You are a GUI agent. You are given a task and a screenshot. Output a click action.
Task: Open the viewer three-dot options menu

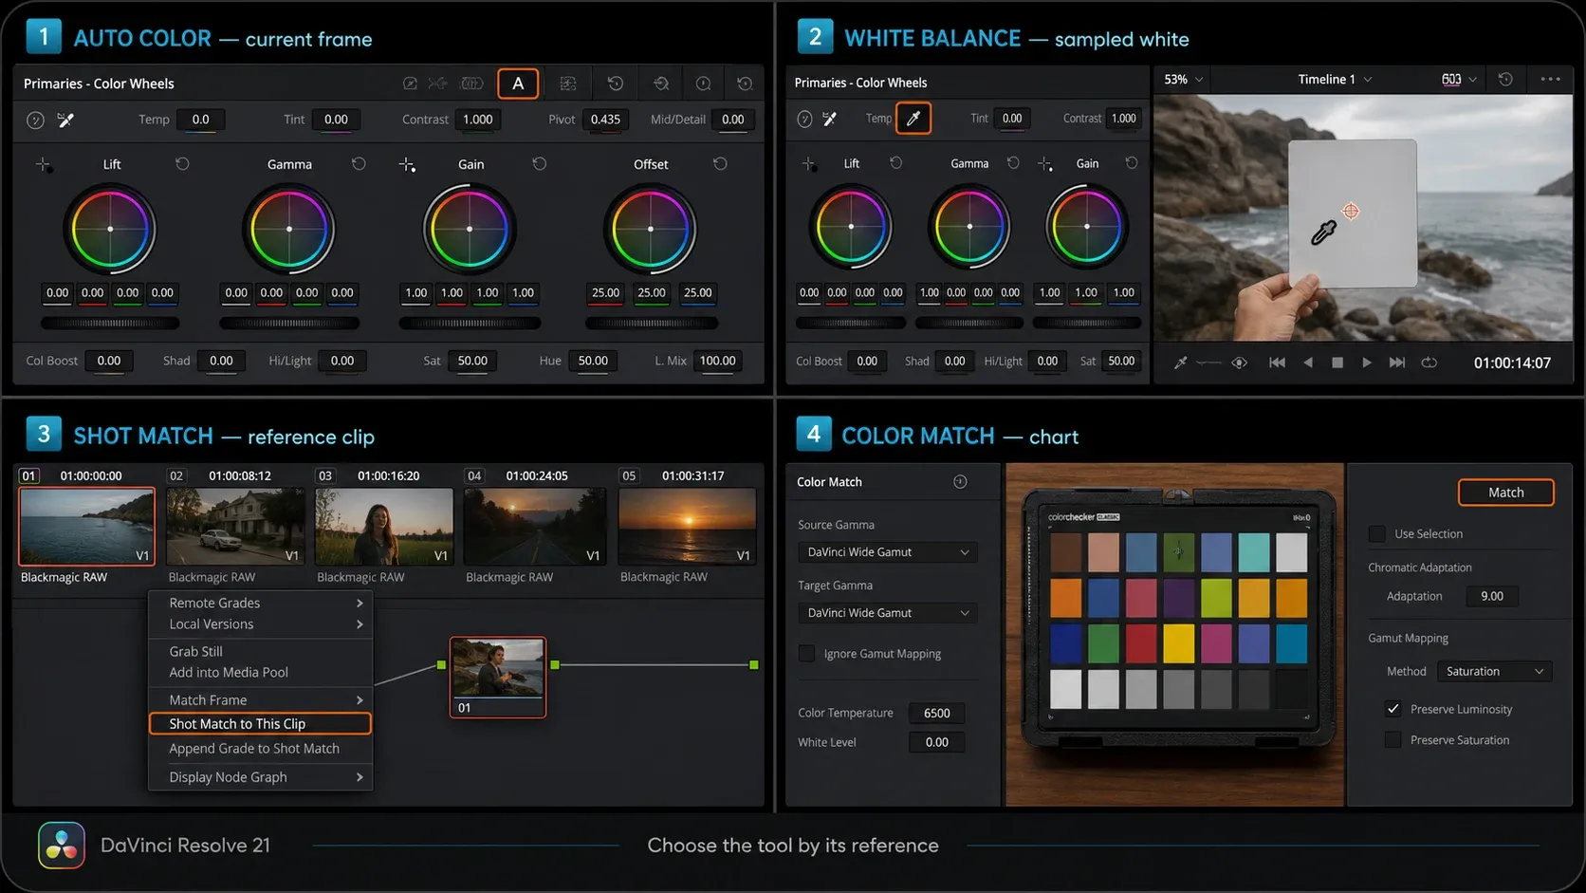1550,80
